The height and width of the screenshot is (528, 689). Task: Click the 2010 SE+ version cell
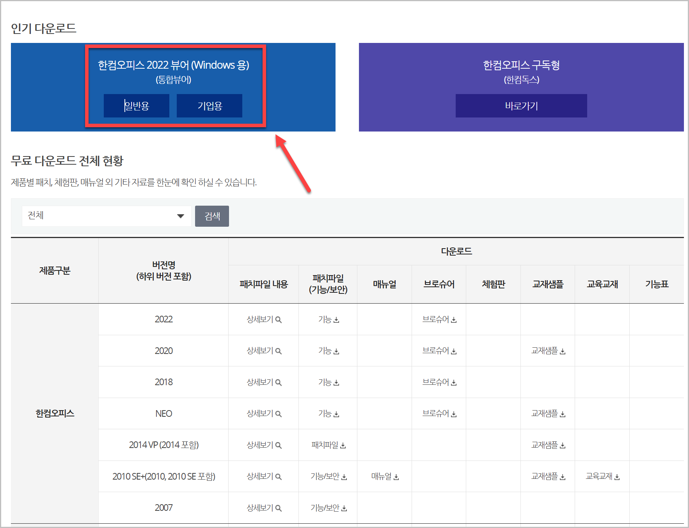click(x=163, y=476)
